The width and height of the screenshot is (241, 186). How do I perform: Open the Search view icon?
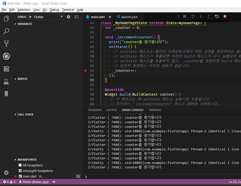(6, 31)
